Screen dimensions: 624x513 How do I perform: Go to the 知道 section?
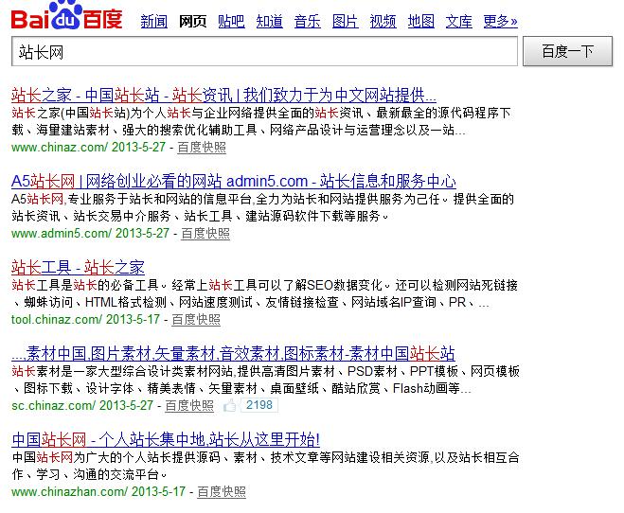tap(269, 21)
